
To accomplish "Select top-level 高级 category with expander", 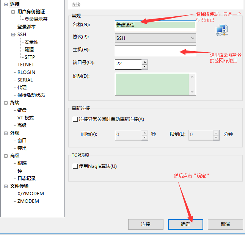I will 15,156.
